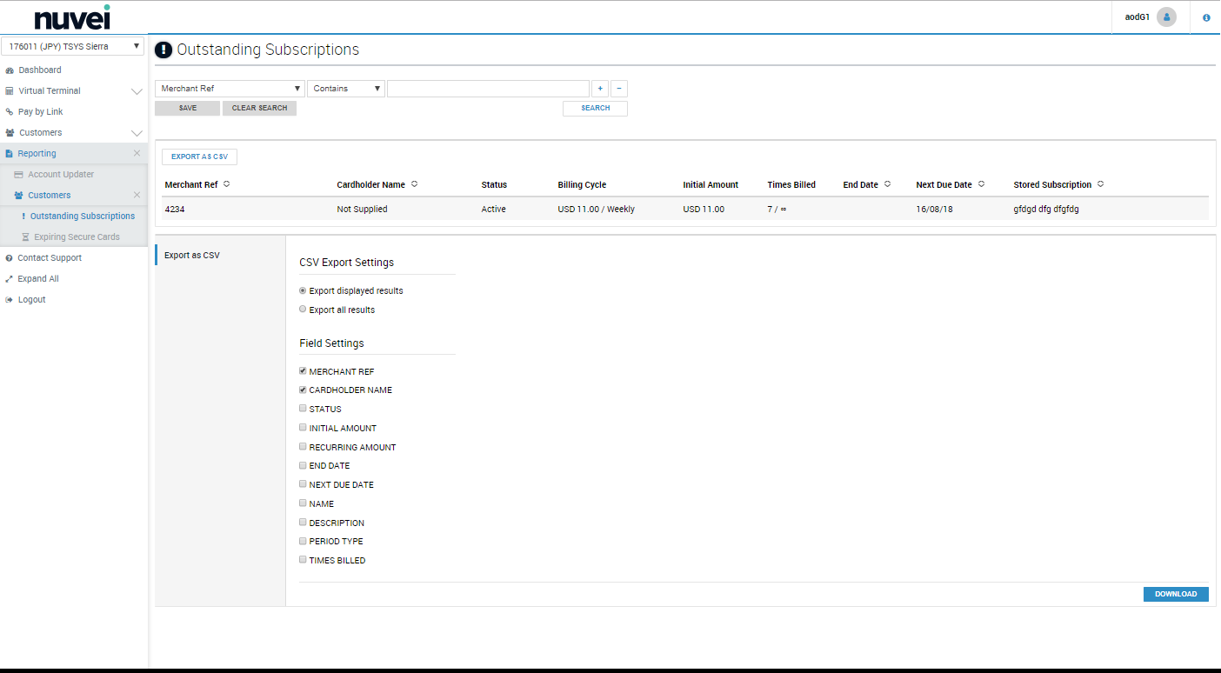
Task: Click the plus icon to add search filter
Action: (599, 89)
